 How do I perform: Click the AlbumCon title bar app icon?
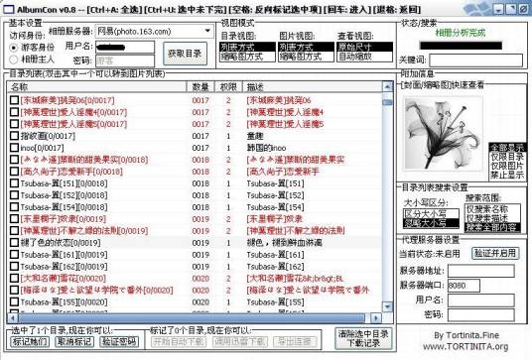[x=9, y=9]
